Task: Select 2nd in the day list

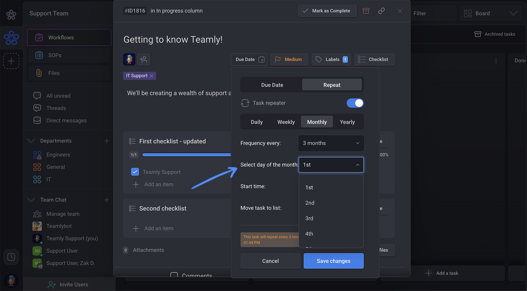Action: [x=331, y=203]
